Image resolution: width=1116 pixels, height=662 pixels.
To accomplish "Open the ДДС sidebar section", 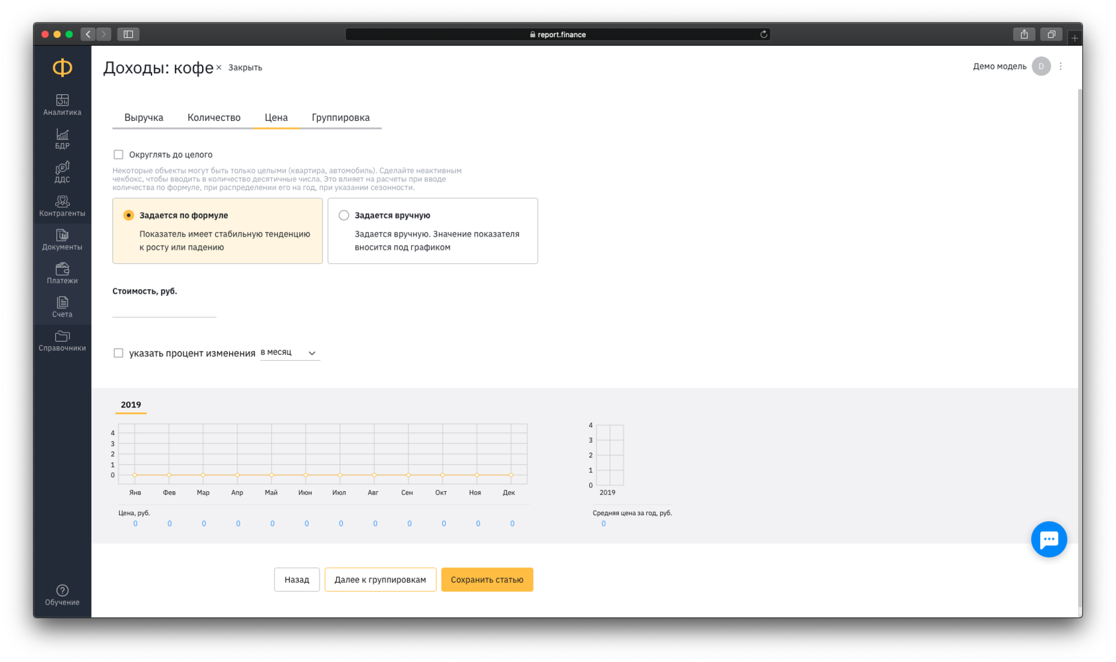I will tap(62, 172).
